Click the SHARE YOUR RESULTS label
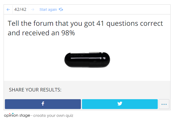The height and width of the screenshot is (118, 177). [35, 90]
